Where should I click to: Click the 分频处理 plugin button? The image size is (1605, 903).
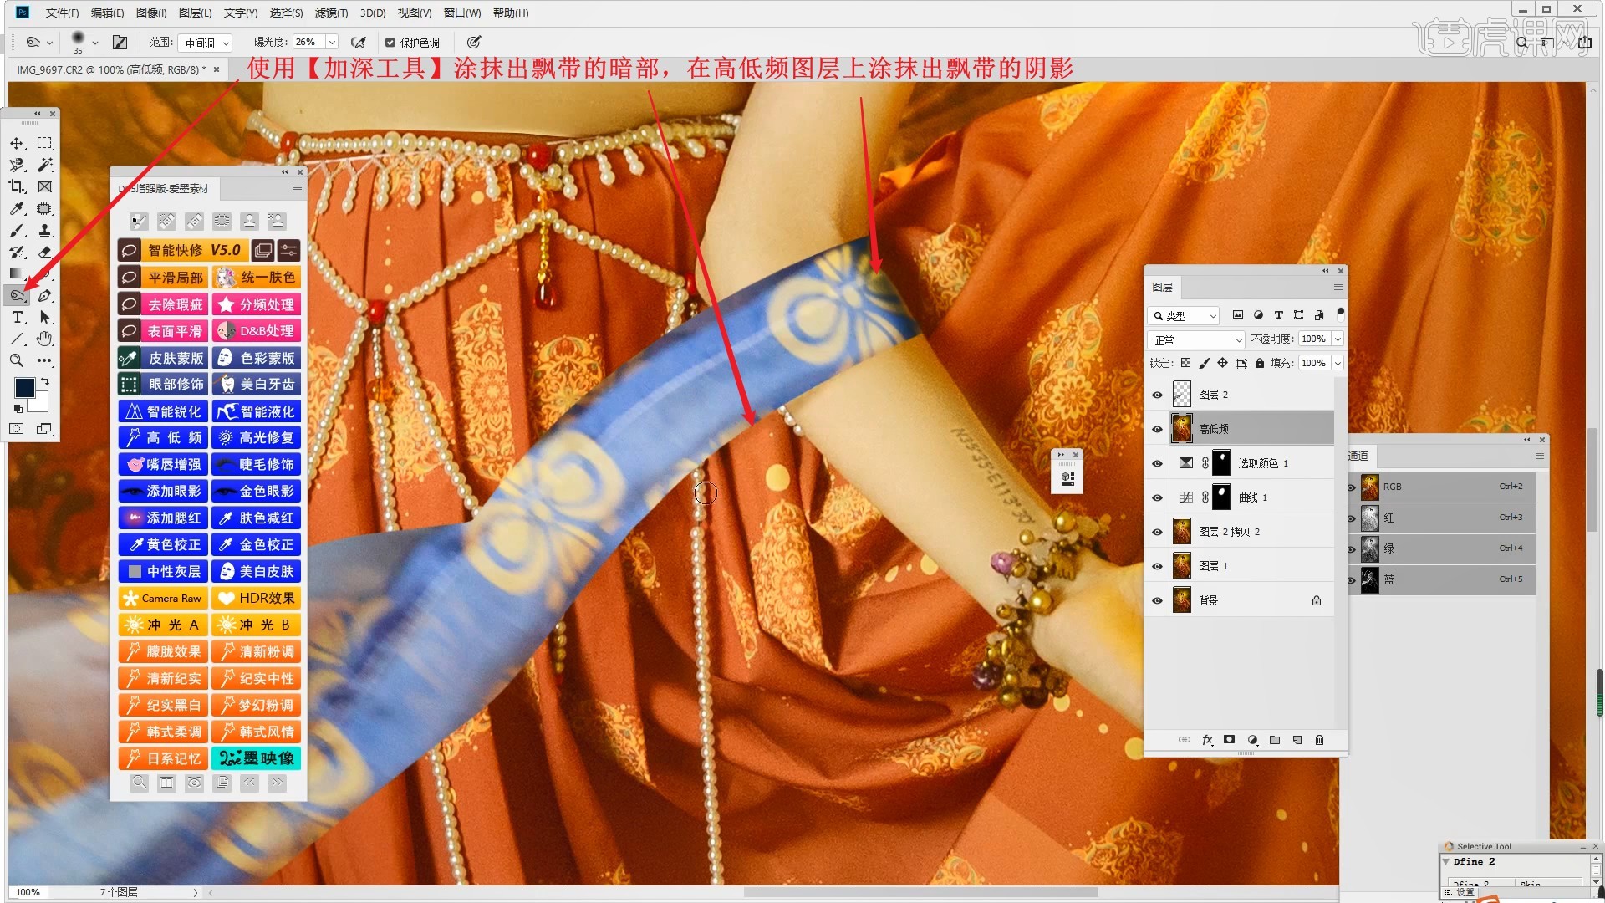pyautogui.click(x=257, y=304)
